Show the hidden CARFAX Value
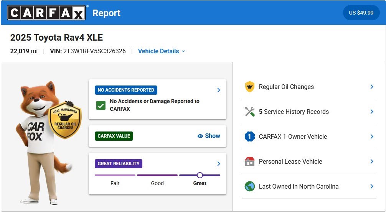This screenshot has width=386, height=212. tap(209, 136)
